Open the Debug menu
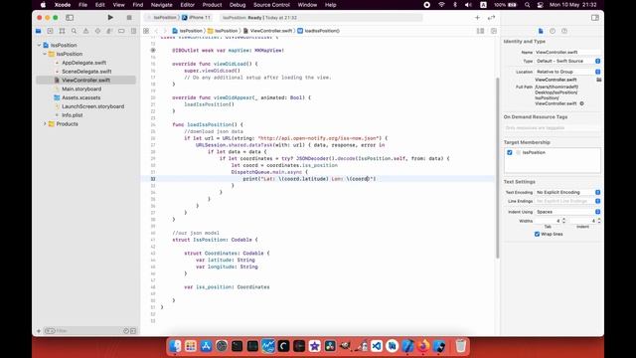Viewport: 636px width, 358px height. click(x=238, y=5)
